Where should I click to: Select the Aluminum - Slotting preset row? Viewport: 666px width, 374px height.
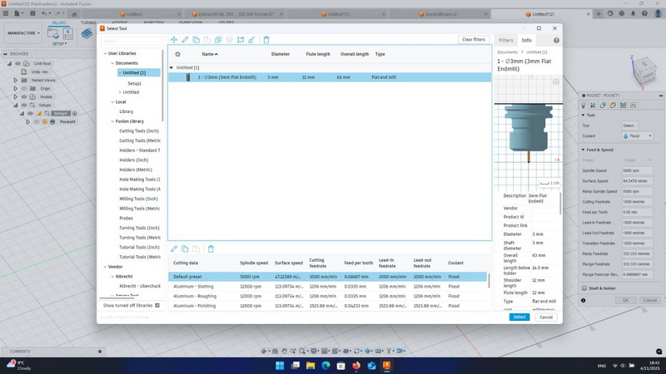tap(327, 286)
